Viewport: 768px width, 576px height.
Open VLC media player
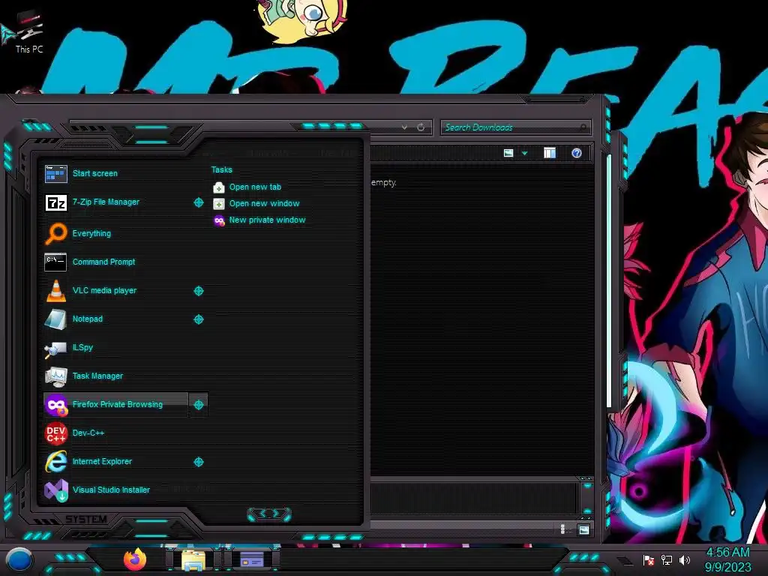pyautogui.click(x=115, y=290)
